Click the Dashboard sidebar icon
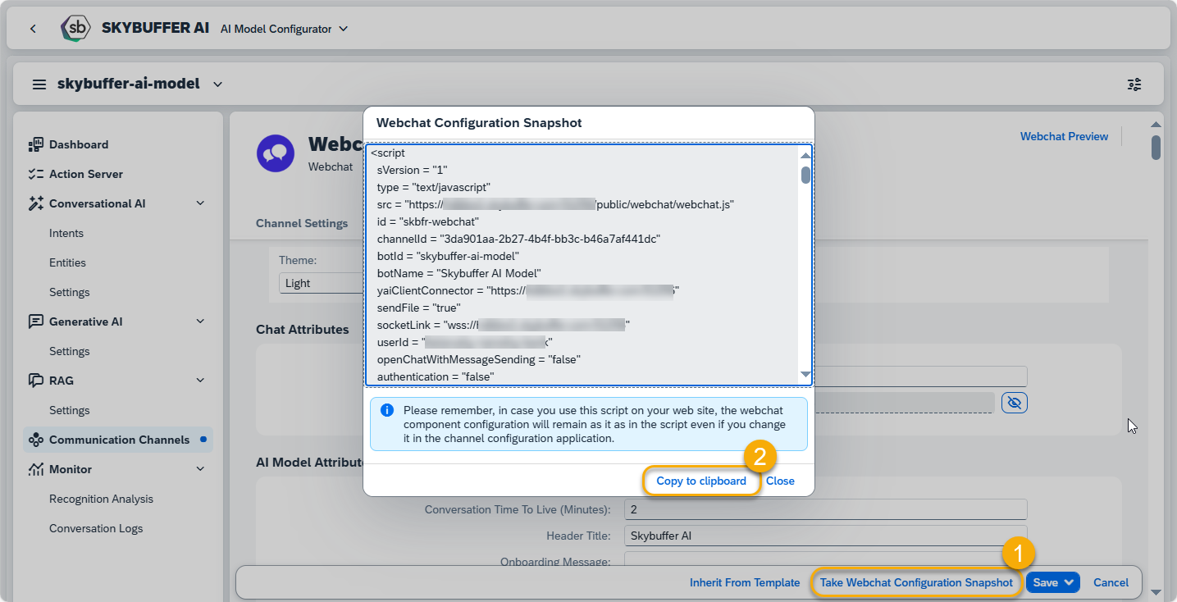The image size is (1177, 602). click(36, 144)
